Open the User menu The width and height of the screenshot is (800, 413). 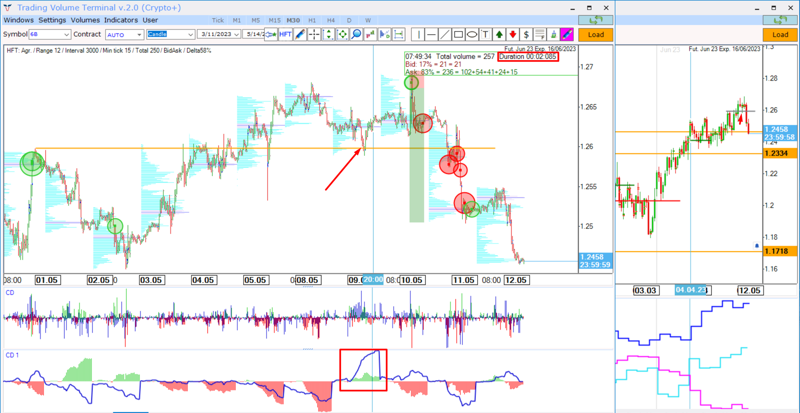[150, 20]
